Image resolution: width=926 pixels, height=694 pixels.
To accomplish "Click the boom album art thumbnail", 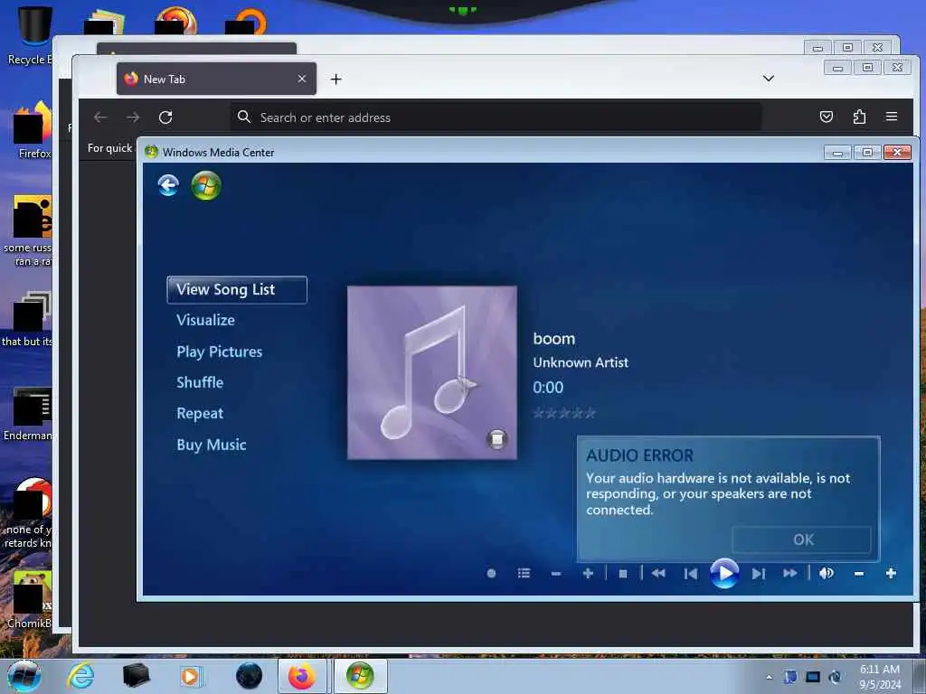I will tap(431, 372).
